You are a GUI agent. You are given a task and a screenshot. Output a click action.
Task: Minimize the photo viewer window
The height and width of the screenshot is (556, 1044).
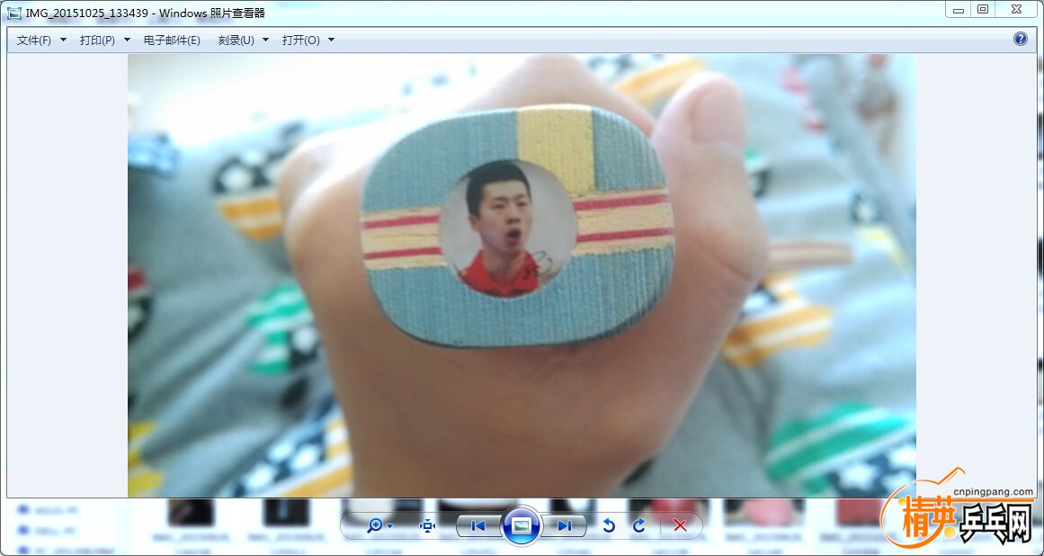959,9
